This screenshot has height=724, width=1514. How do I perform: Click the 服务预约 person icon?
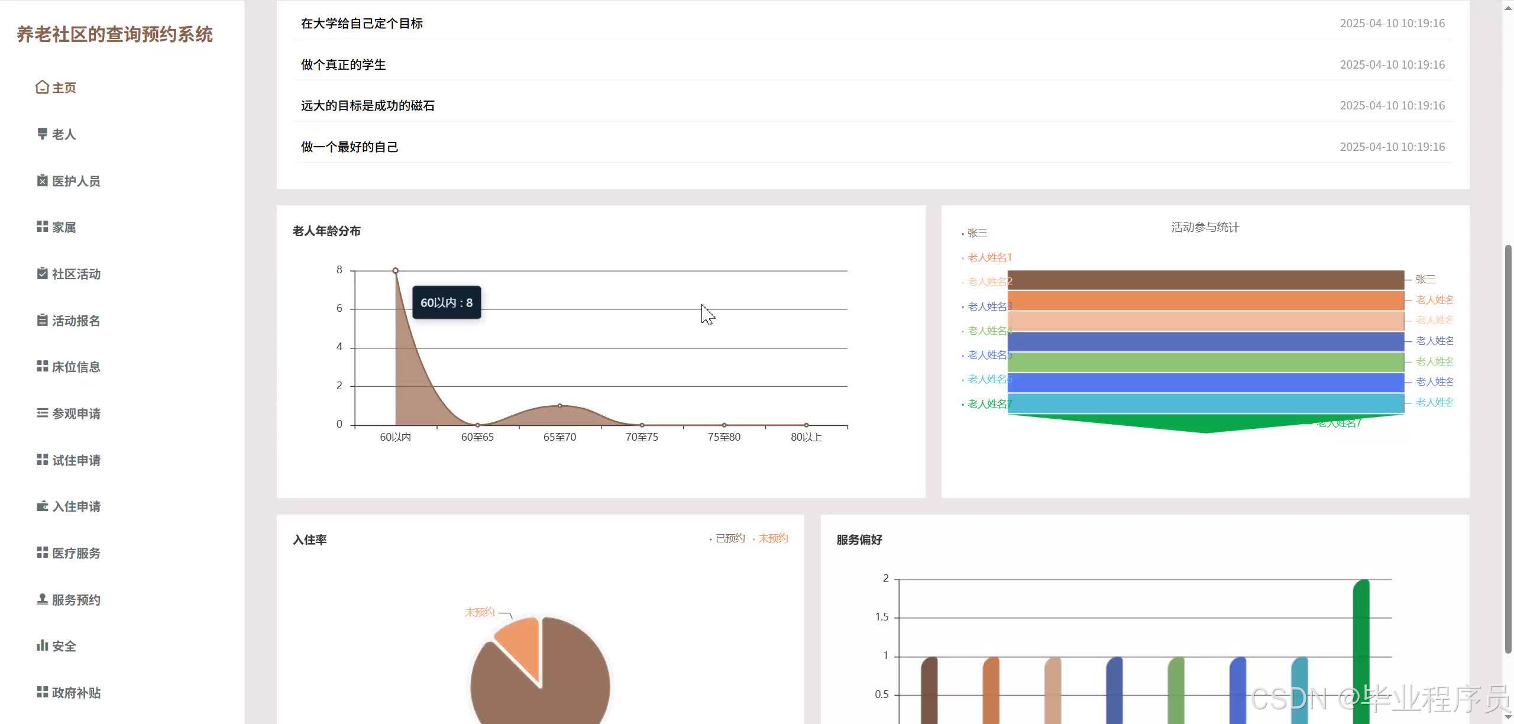click(42, 599)
